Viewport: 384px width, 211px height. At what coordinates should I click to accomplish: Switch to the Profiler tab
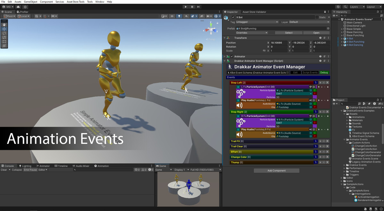[x=22, y=12]
